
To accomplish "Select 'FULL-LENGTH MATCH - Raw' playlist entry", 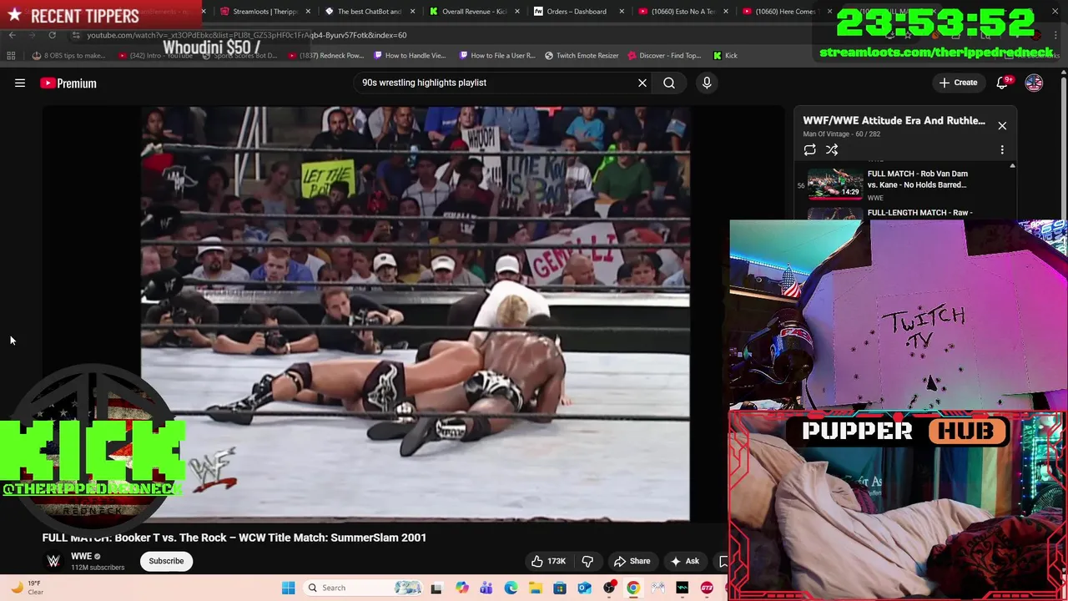I will pos(919,213).
